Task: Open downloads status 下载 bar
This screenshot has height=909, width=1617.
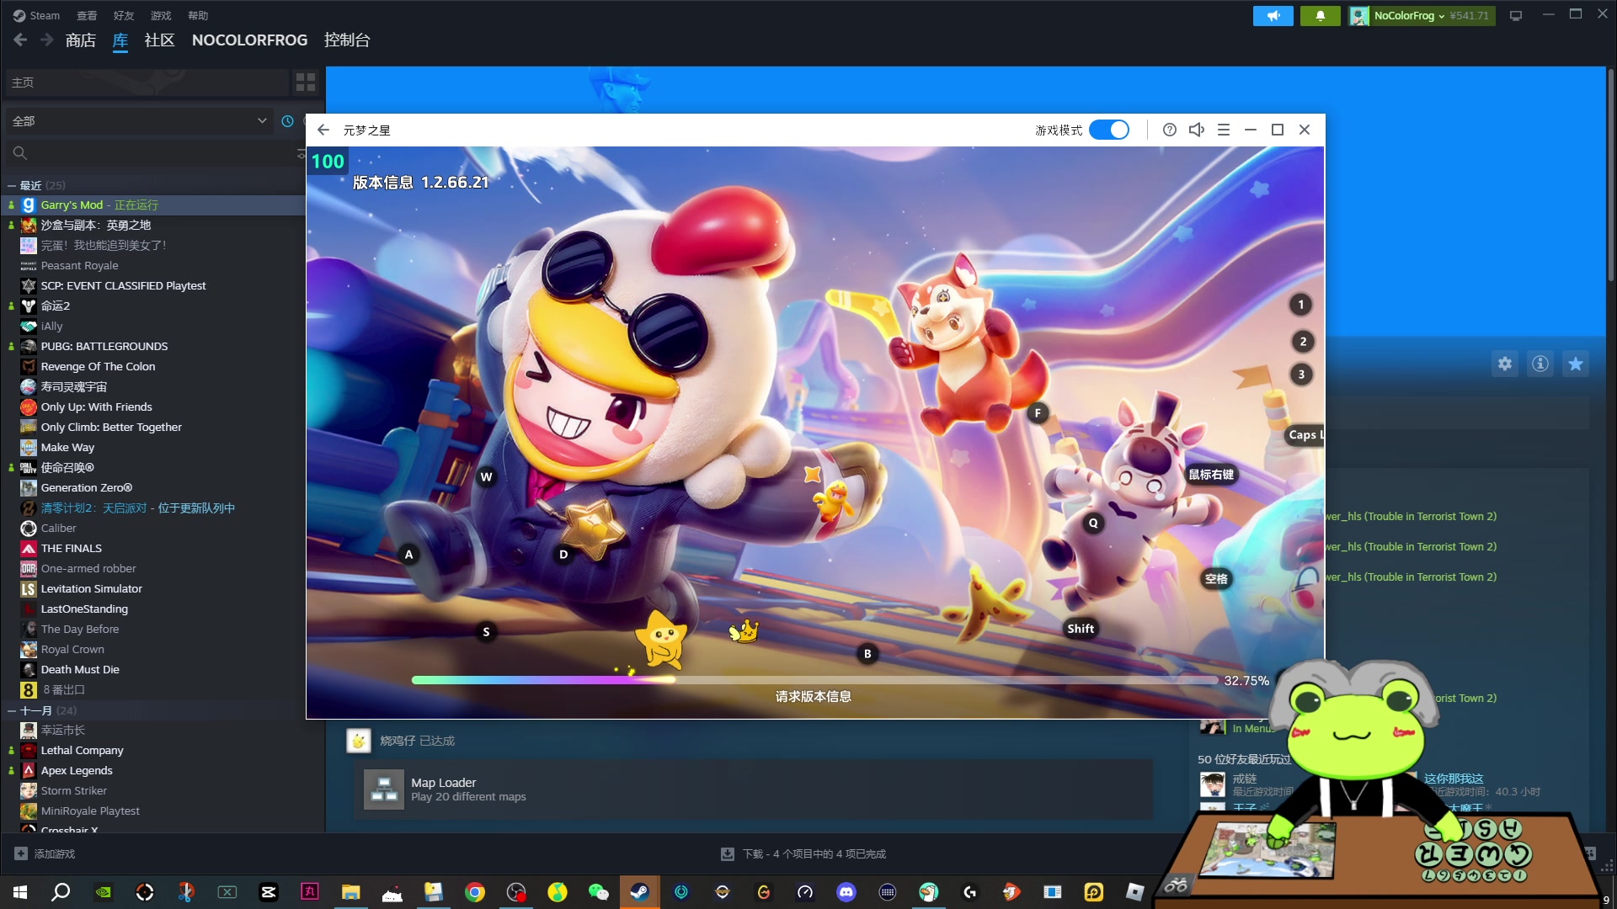Action: tap(803, 853)
